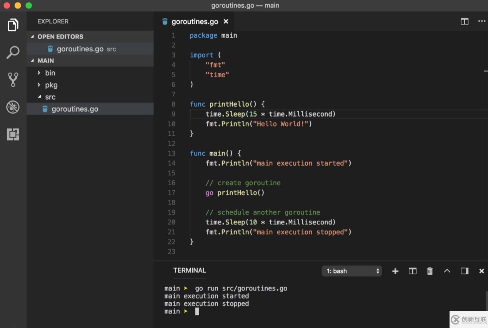Select goroutines.go src in Open Editors
Screen dimensions: 488x328
[90, 49]
